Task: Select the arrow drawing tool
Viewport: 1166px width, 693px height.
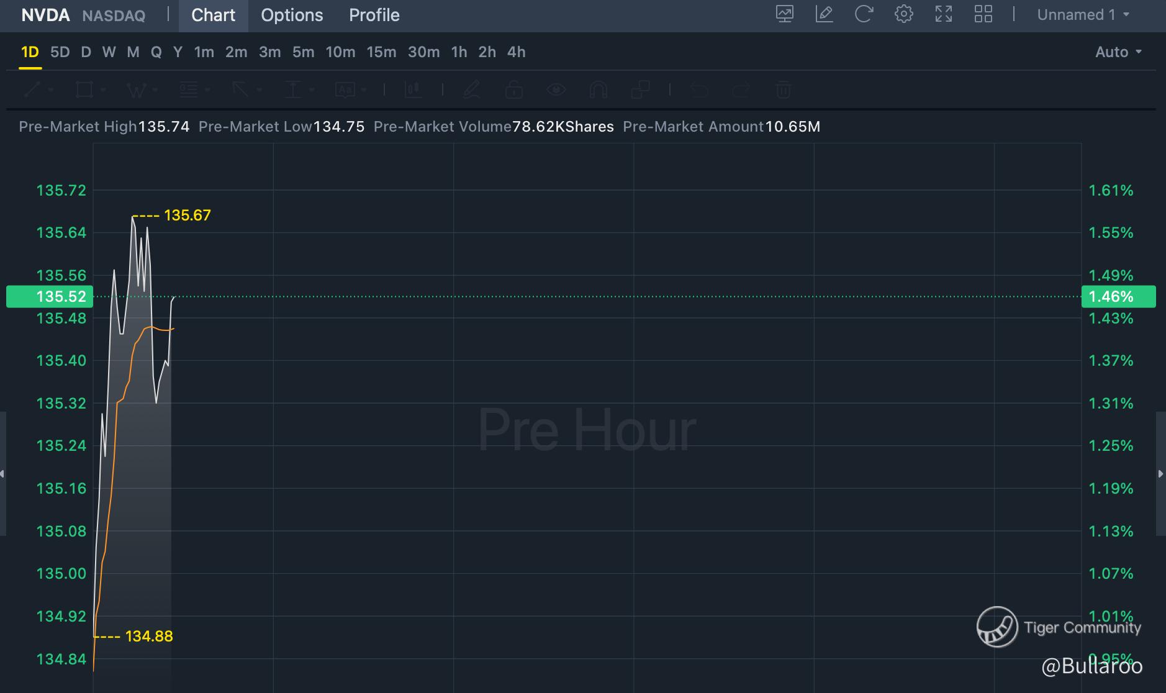Action: pyautogui.click(x=240, y=90)
